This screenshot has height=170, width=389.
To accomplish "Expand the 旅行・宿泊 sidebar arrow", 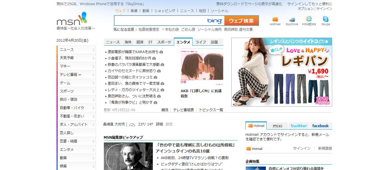I will pos(93,100).
